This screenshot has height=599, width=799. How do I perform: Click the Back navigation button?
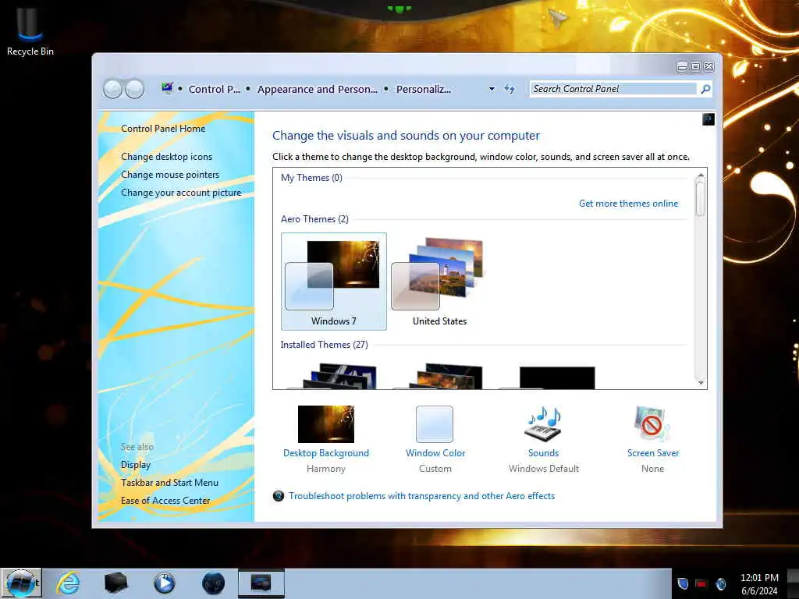pyautogui.click(x=112, y=89)
